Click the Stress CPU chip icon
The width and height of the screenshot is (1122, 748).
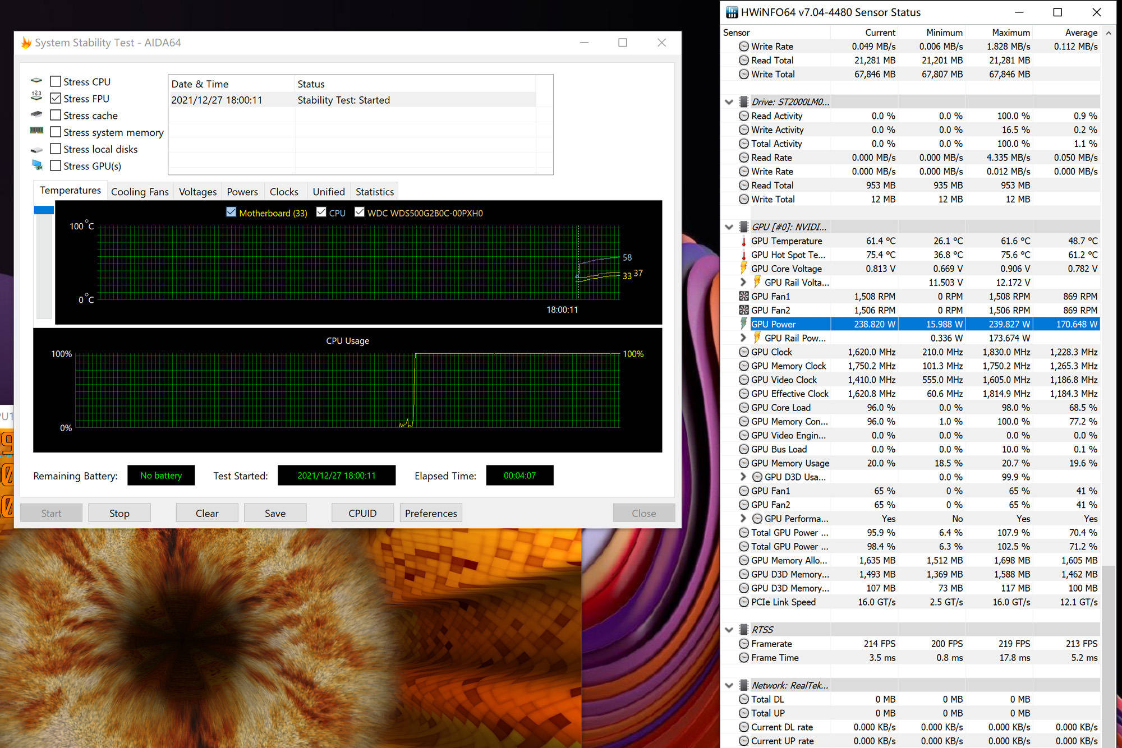pyautogui.click(x=36, y=81)
